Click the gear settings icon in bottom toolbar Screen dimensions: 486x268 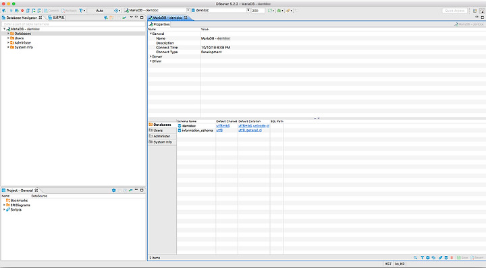click(428, 257)
